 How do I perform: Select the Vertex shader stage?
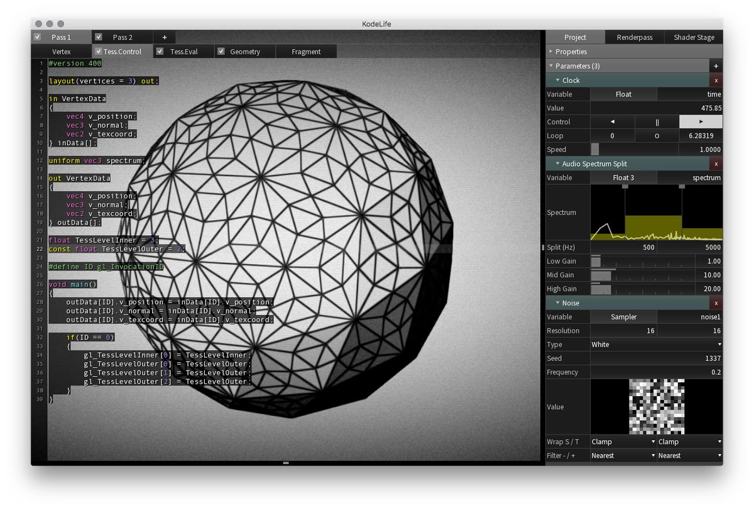click(61, 51)
